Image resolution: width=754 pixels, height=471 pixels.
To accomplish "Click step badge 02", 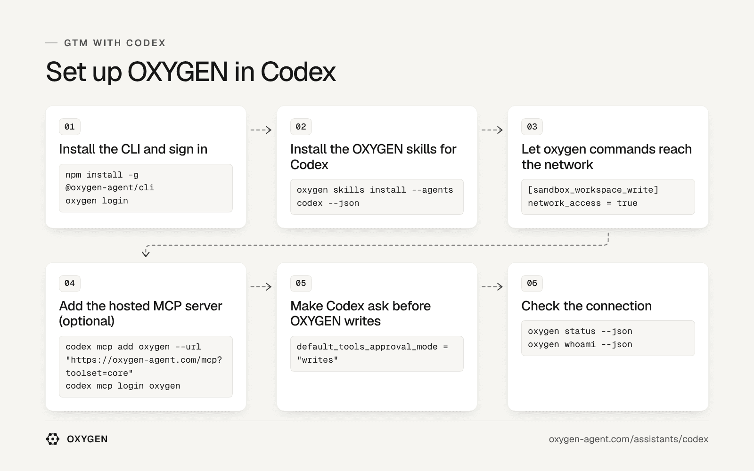I will point(301,127).
